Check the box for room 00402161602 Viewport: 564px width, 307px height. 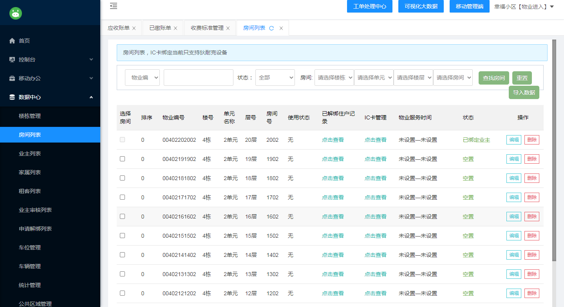[x=122, y=216]
